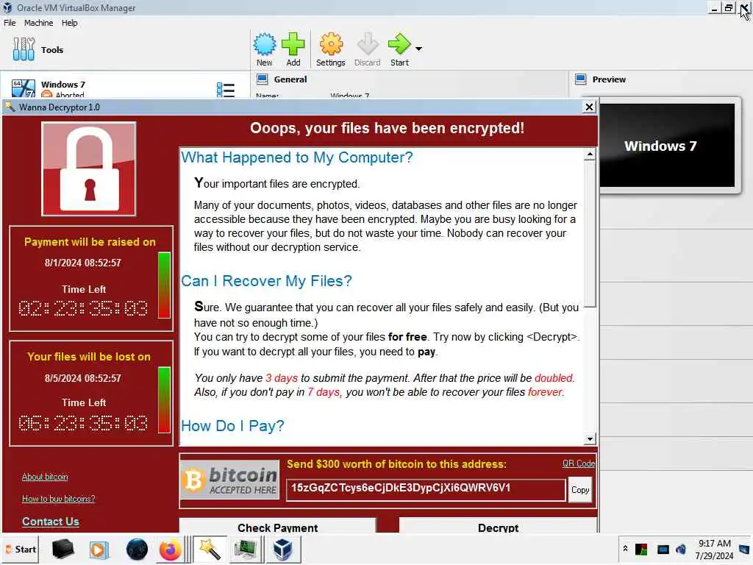The image size is (753, 565).
Task: Click the Contact Us link
Action: 51,522
